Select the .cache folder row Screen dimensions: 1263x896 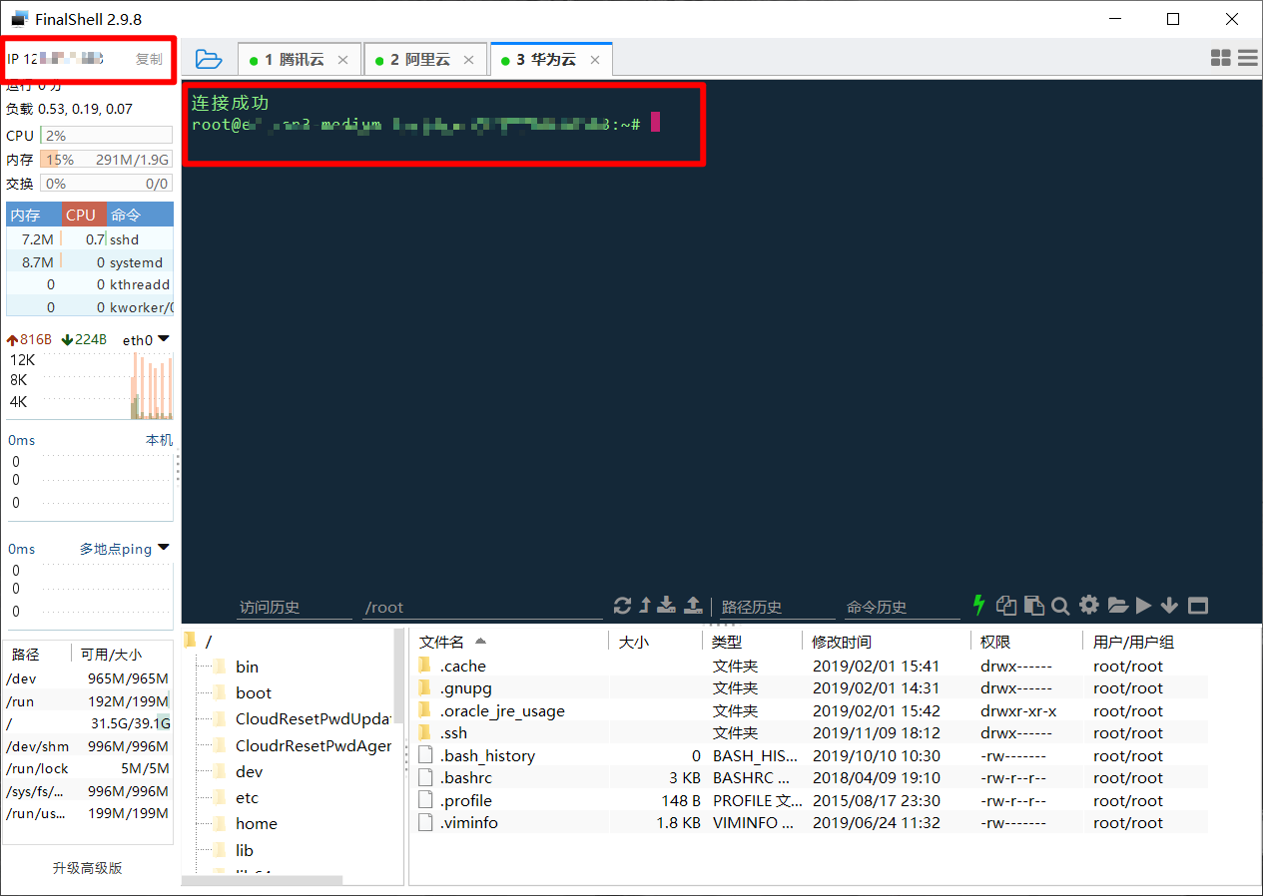(x=809, y=666)
